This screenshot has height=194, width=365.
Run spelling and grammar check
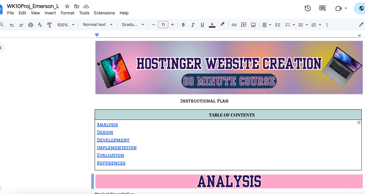point(40,25)
